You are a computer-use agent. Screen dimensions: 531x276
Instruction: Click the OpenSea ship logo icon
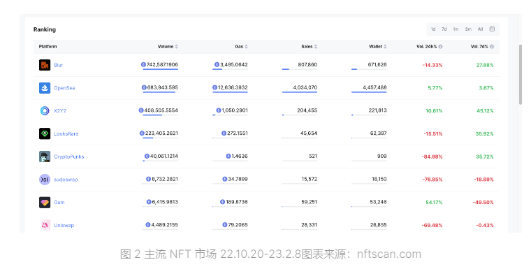(x=45, y=88)
